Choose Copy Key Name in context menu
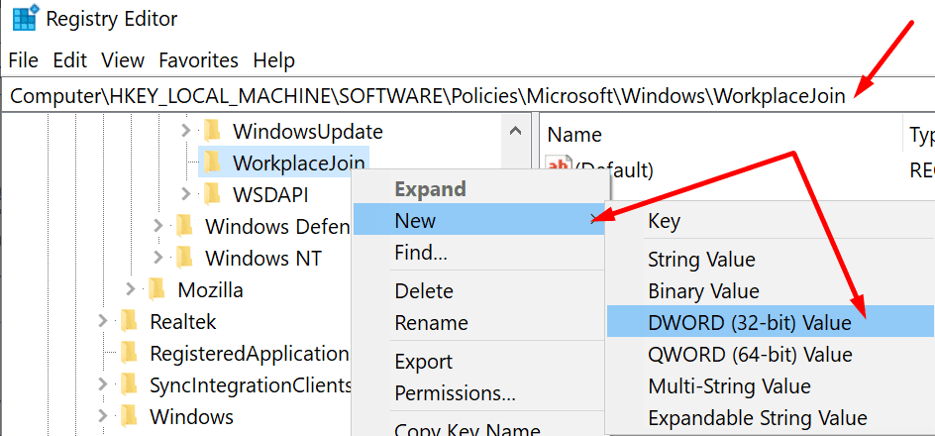Viewport: 935px width, 436px height. point(479,428)
